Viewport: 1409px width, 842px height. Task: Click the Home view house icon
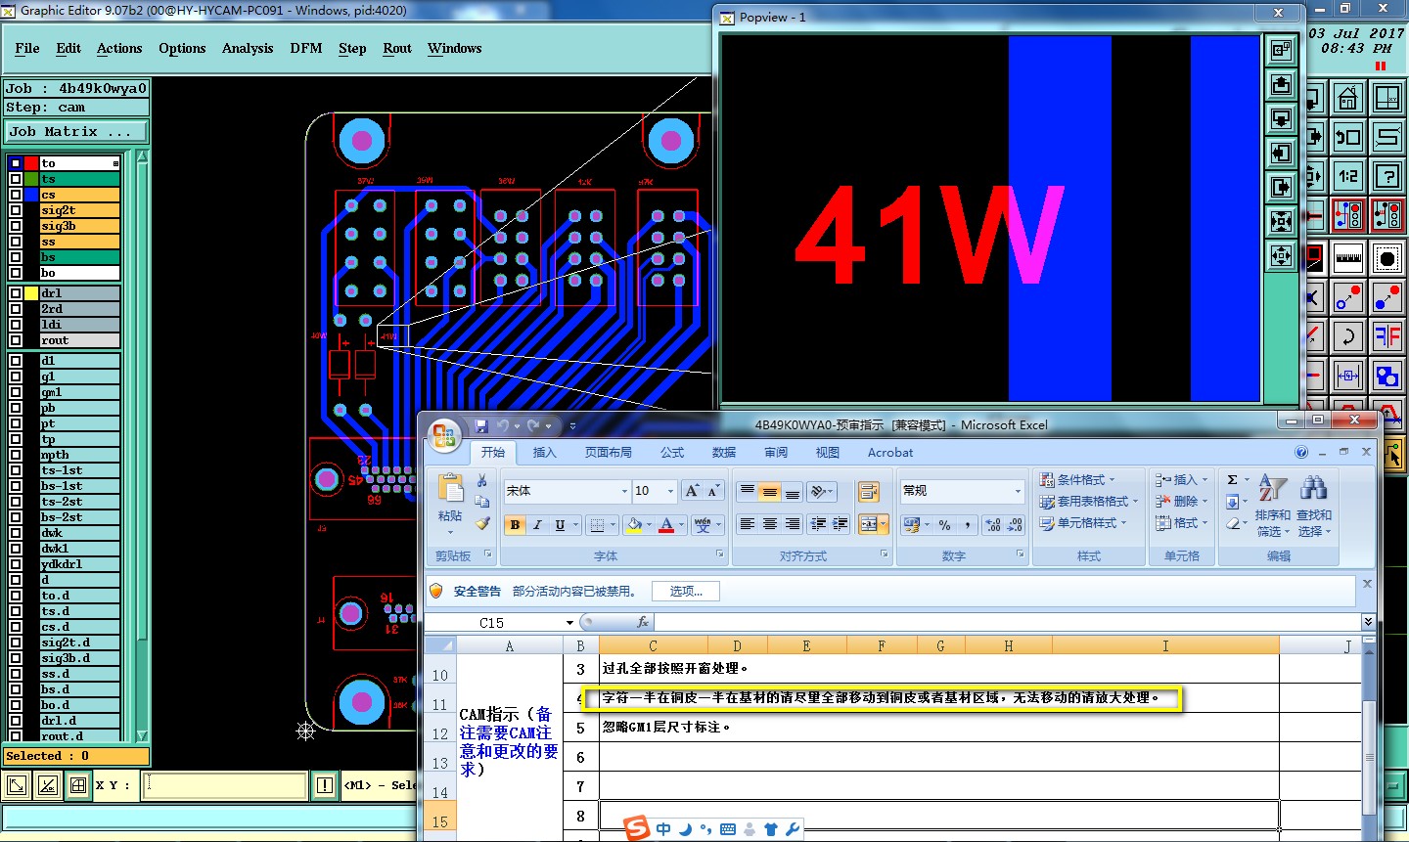[x=1348, y=98]
